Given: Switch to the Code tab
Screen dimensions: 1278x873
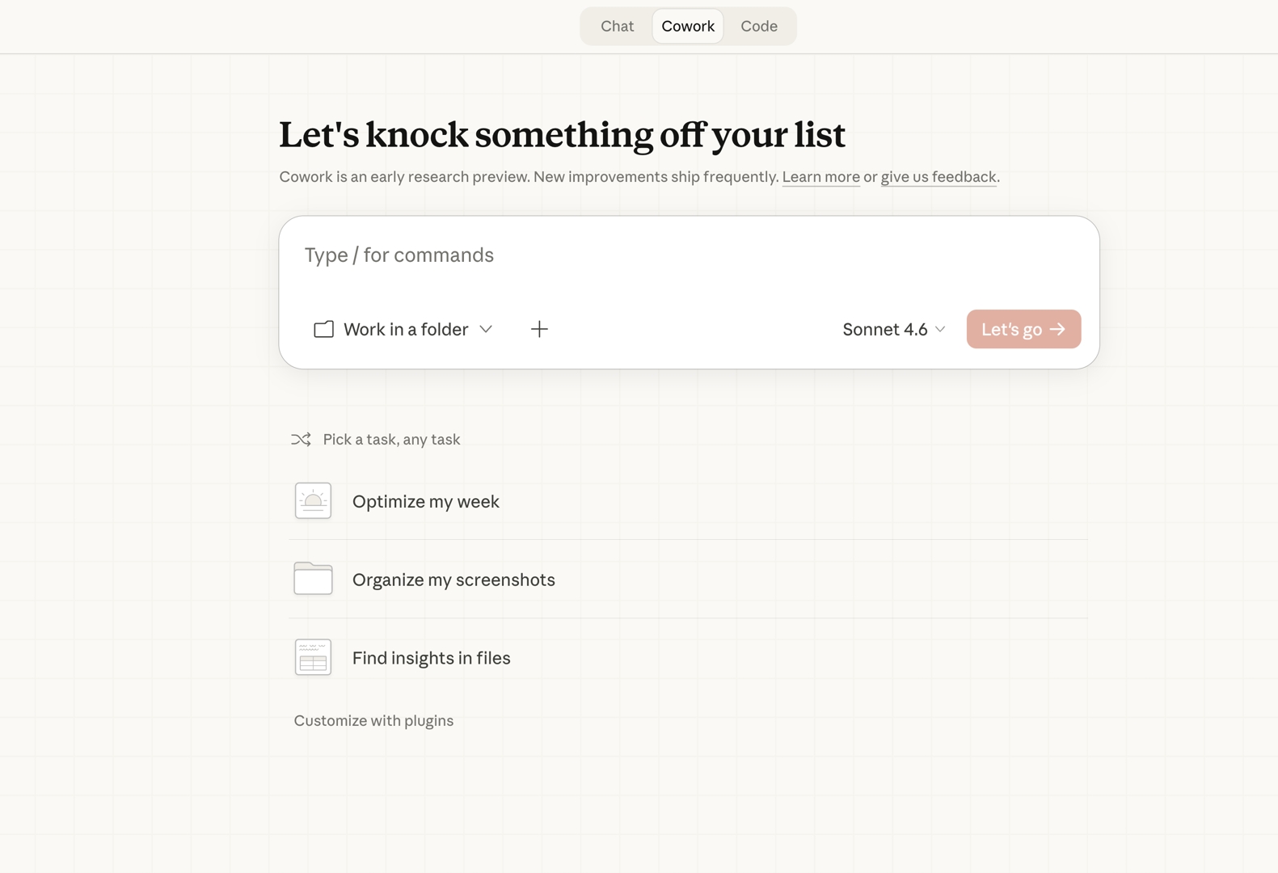Looking at the screenshot, I should 758,26.
